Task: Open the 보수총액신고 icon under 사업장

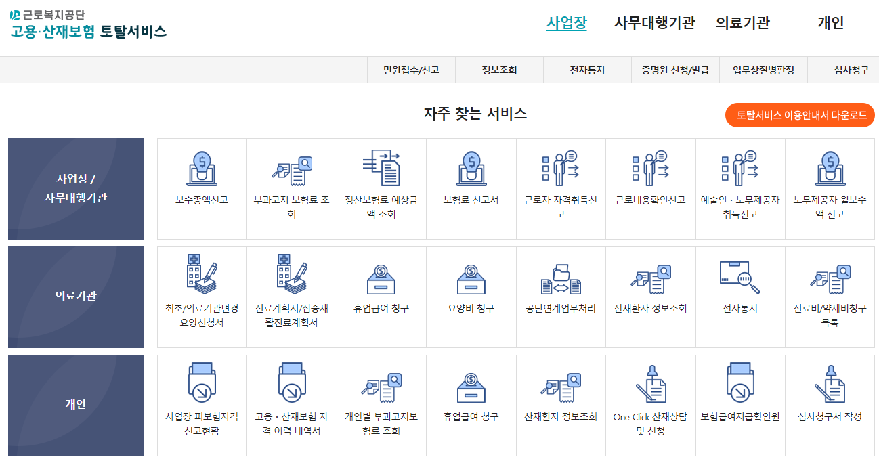Action: click(x=202, y=169)
